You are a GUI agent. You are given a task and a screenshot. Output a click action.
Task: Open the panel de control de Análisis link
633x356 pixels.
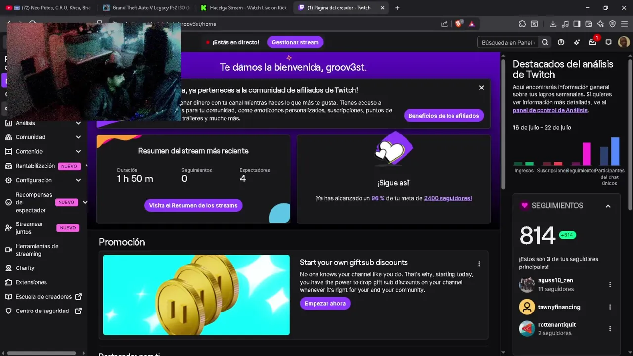tap(550, 110)
